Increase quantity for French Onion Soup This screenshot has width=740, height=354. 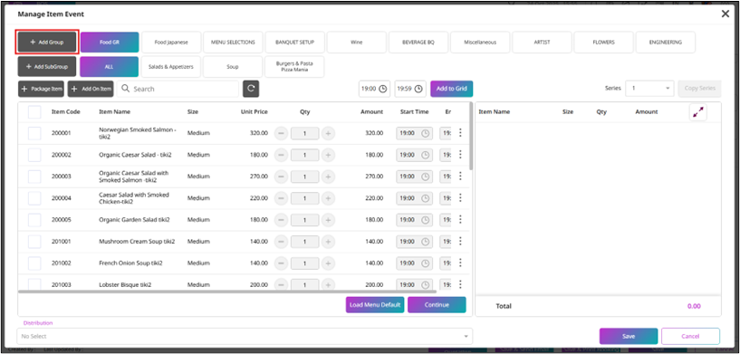pos(328,263)
